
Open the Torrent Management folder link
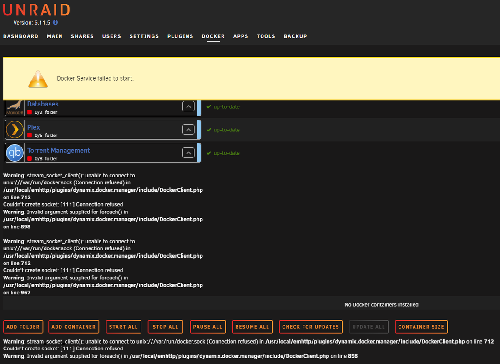tap(58, 151)
